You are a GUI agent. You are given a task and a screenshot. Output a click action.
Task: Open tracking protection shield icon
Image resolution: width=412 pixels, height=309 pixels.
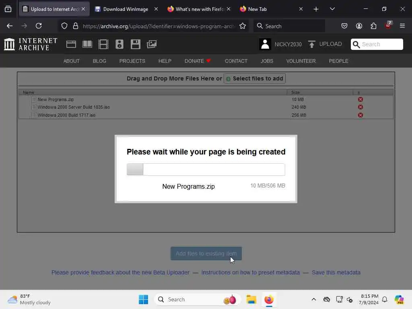point(64,26)
